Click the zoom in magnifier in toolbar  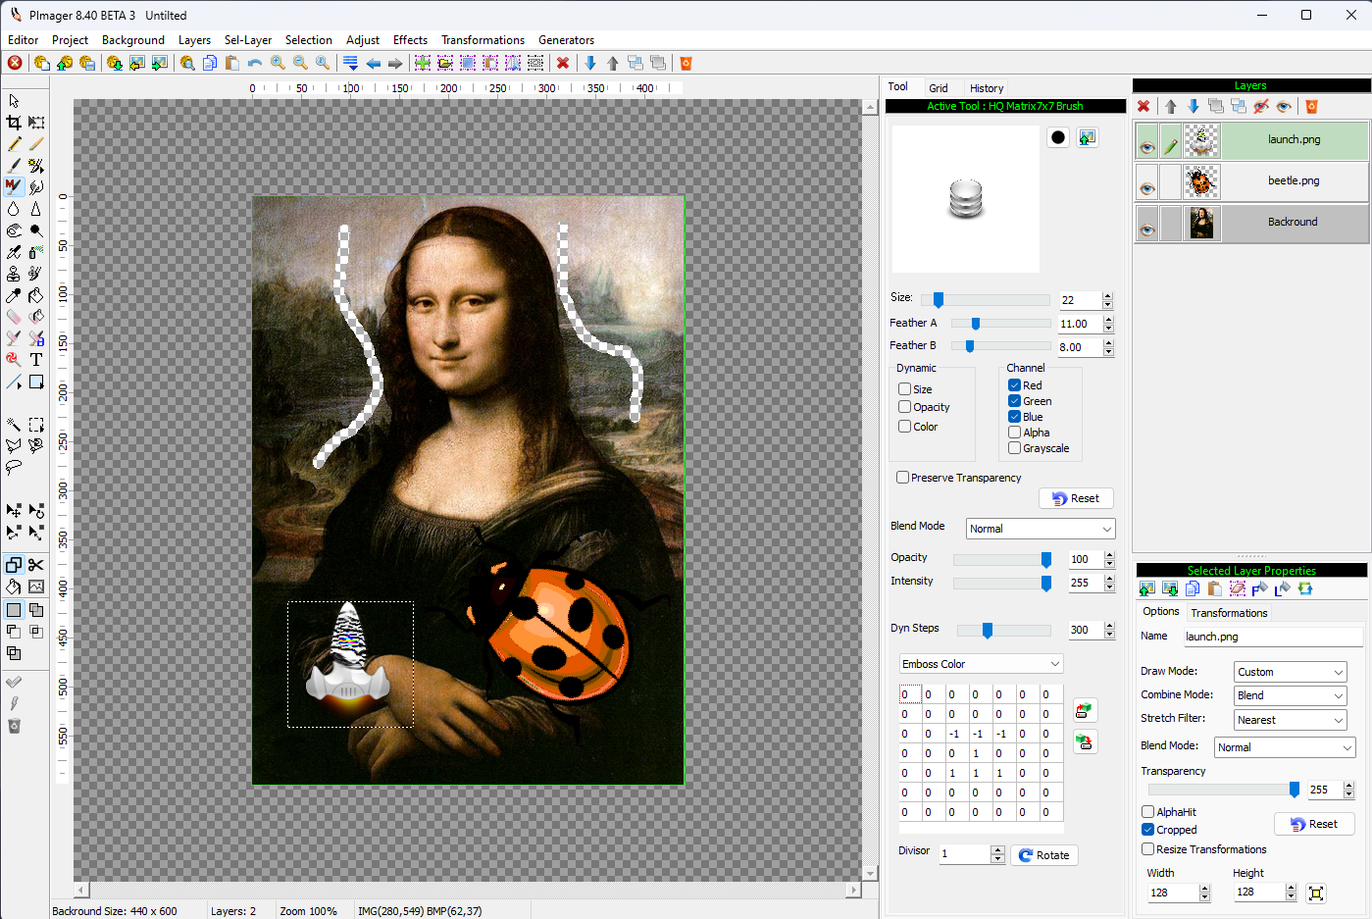(278, 63)
